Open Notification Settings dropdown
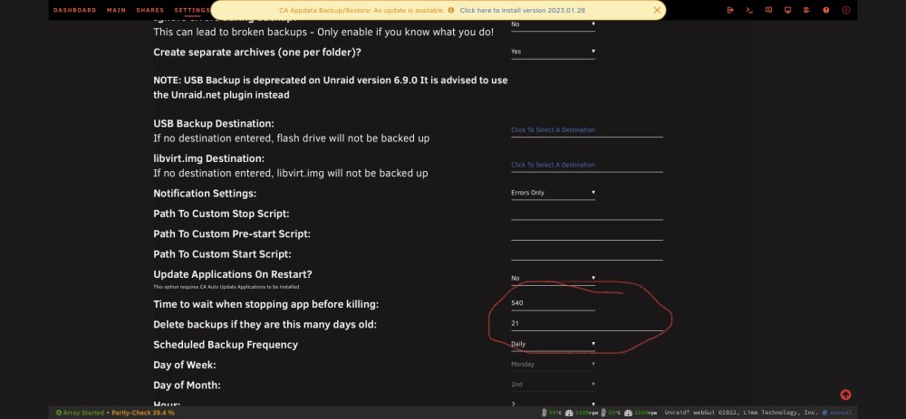This screenshot has height=419, width=906. pyautogui.click(x=553, y=193)
